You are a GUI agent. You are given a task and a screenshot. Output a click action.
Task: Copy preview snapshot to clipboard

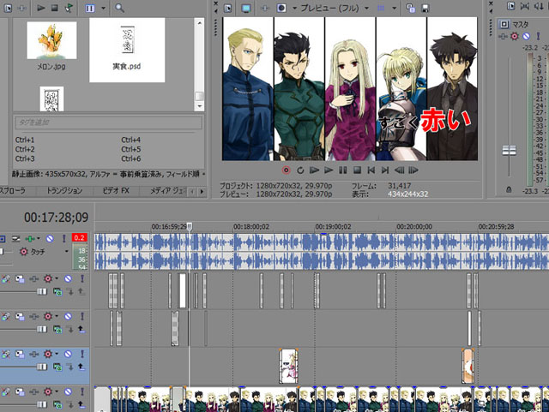click(x=410, y=8)
